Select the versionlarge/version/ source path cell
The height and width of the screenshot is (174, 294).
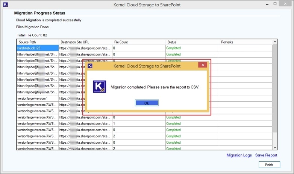(x=38, y=98)
